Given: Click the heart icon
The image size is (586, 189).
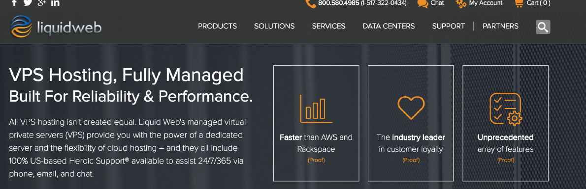Looking at the screenshot, I should click(x=411, y=108).
